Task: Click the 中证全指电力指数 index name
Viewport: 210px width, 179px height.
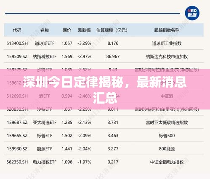Action: point(167,162)
